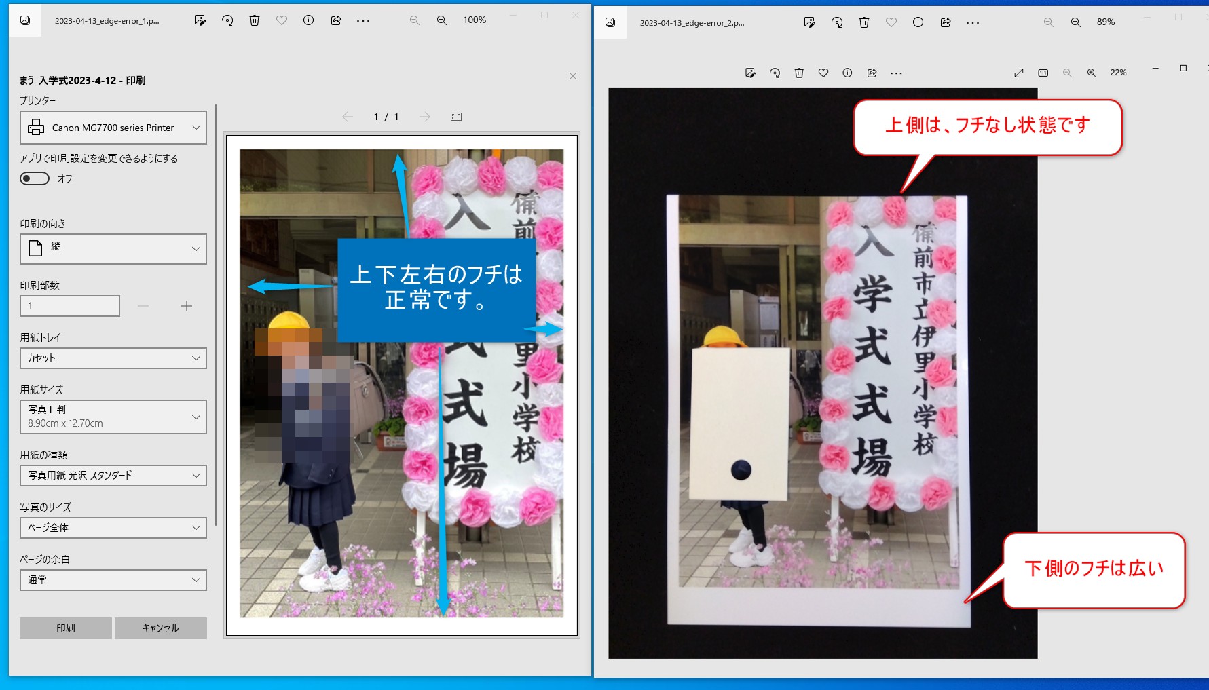Rotate image in right window title bar
This screenshot has height=690, width=1209.
[837, 22]
